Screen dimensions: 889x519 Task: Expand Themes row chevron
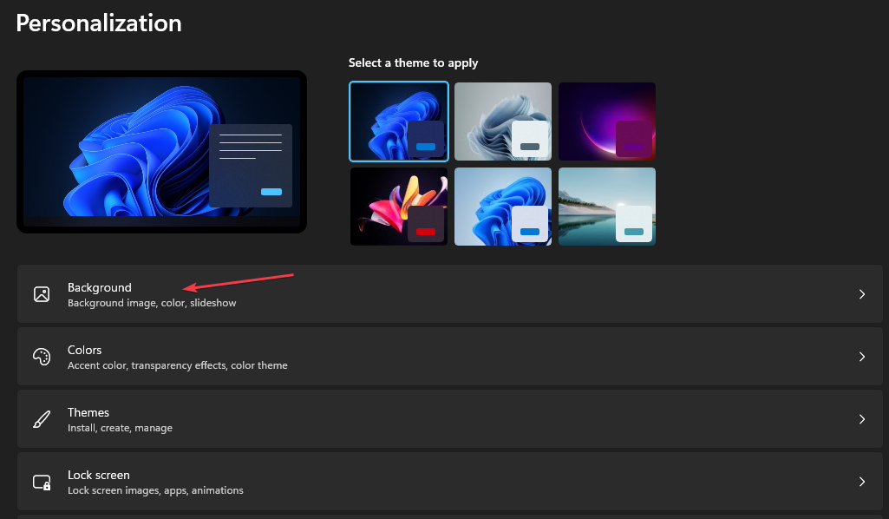(862, 419)
